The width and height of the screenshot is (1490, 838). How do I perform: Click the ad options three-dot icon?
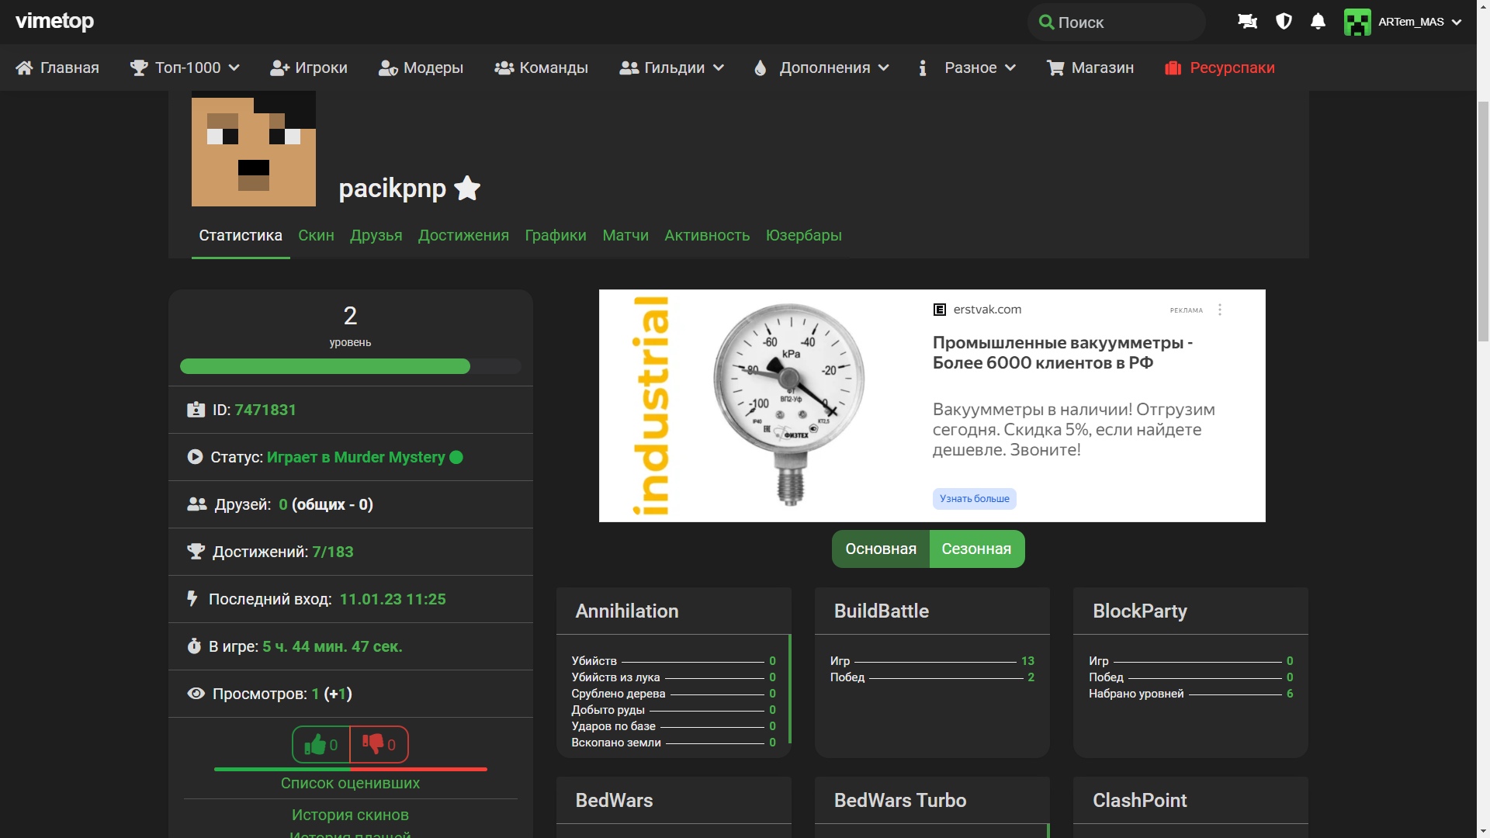[x=1220, y=310]
